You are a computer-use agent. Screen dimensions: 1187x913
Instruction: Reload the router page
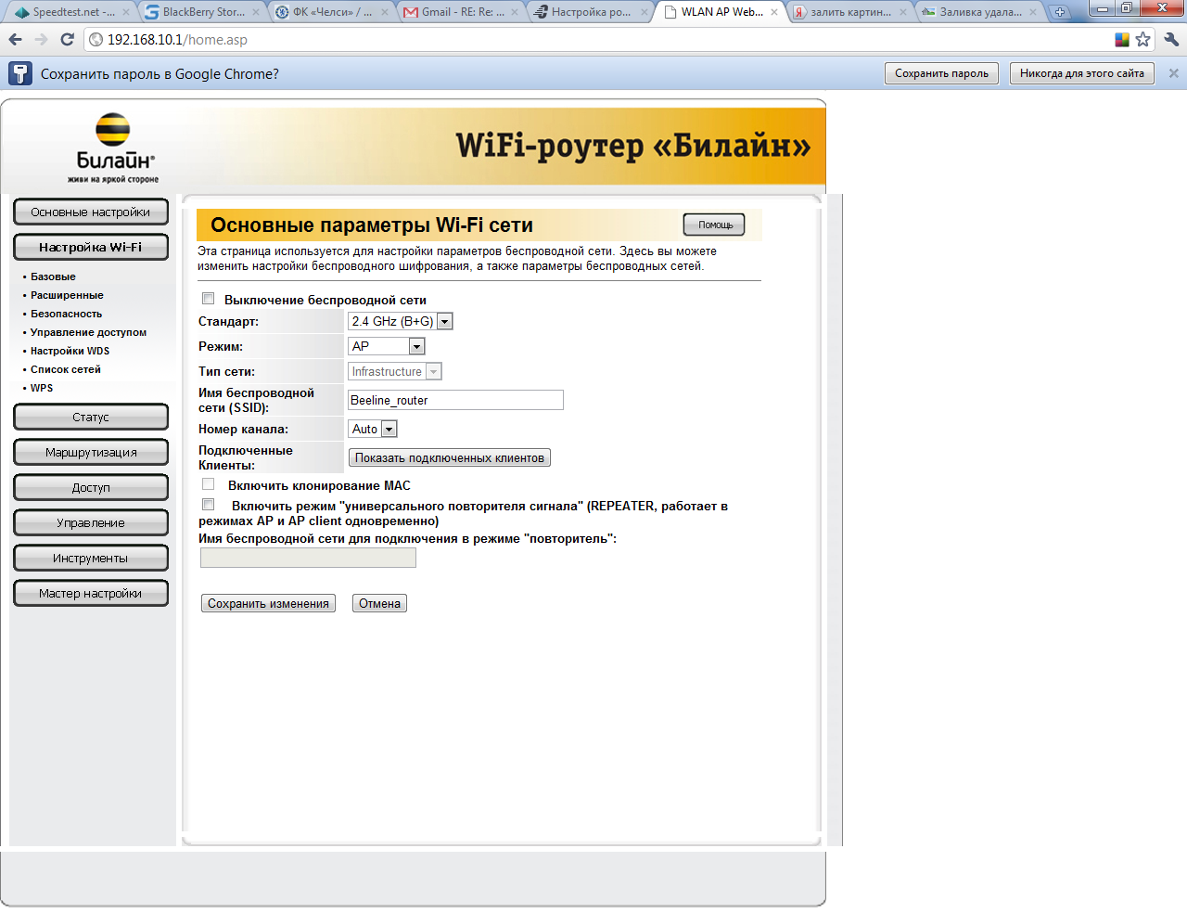67,40
